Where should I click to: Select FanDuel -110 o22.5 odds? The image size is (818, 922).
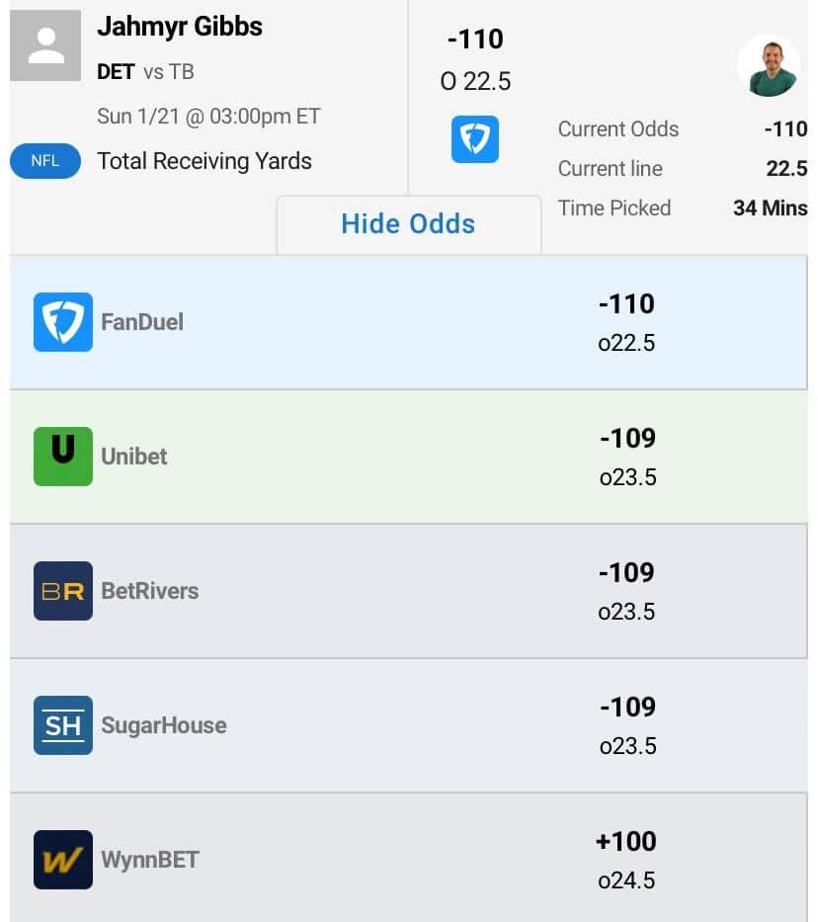(x=626, y=322)
